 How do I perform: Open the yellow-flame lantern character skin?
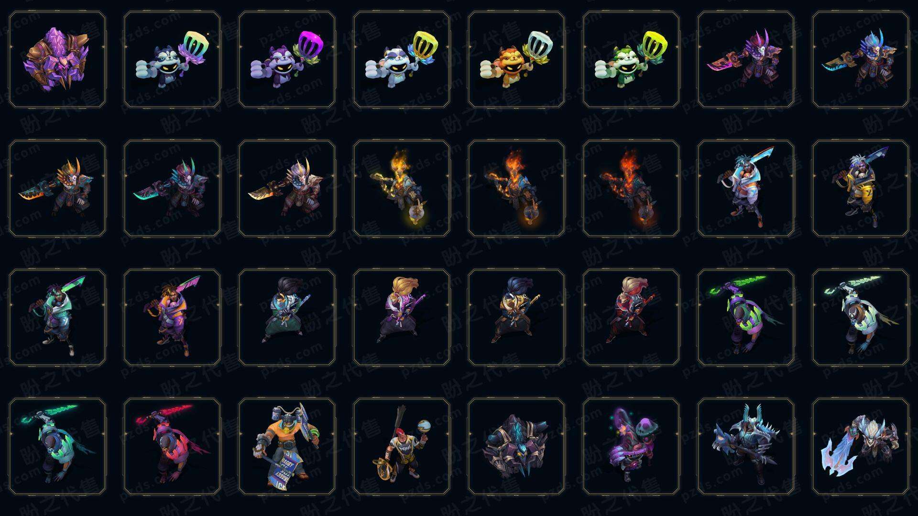pos(402,189)
